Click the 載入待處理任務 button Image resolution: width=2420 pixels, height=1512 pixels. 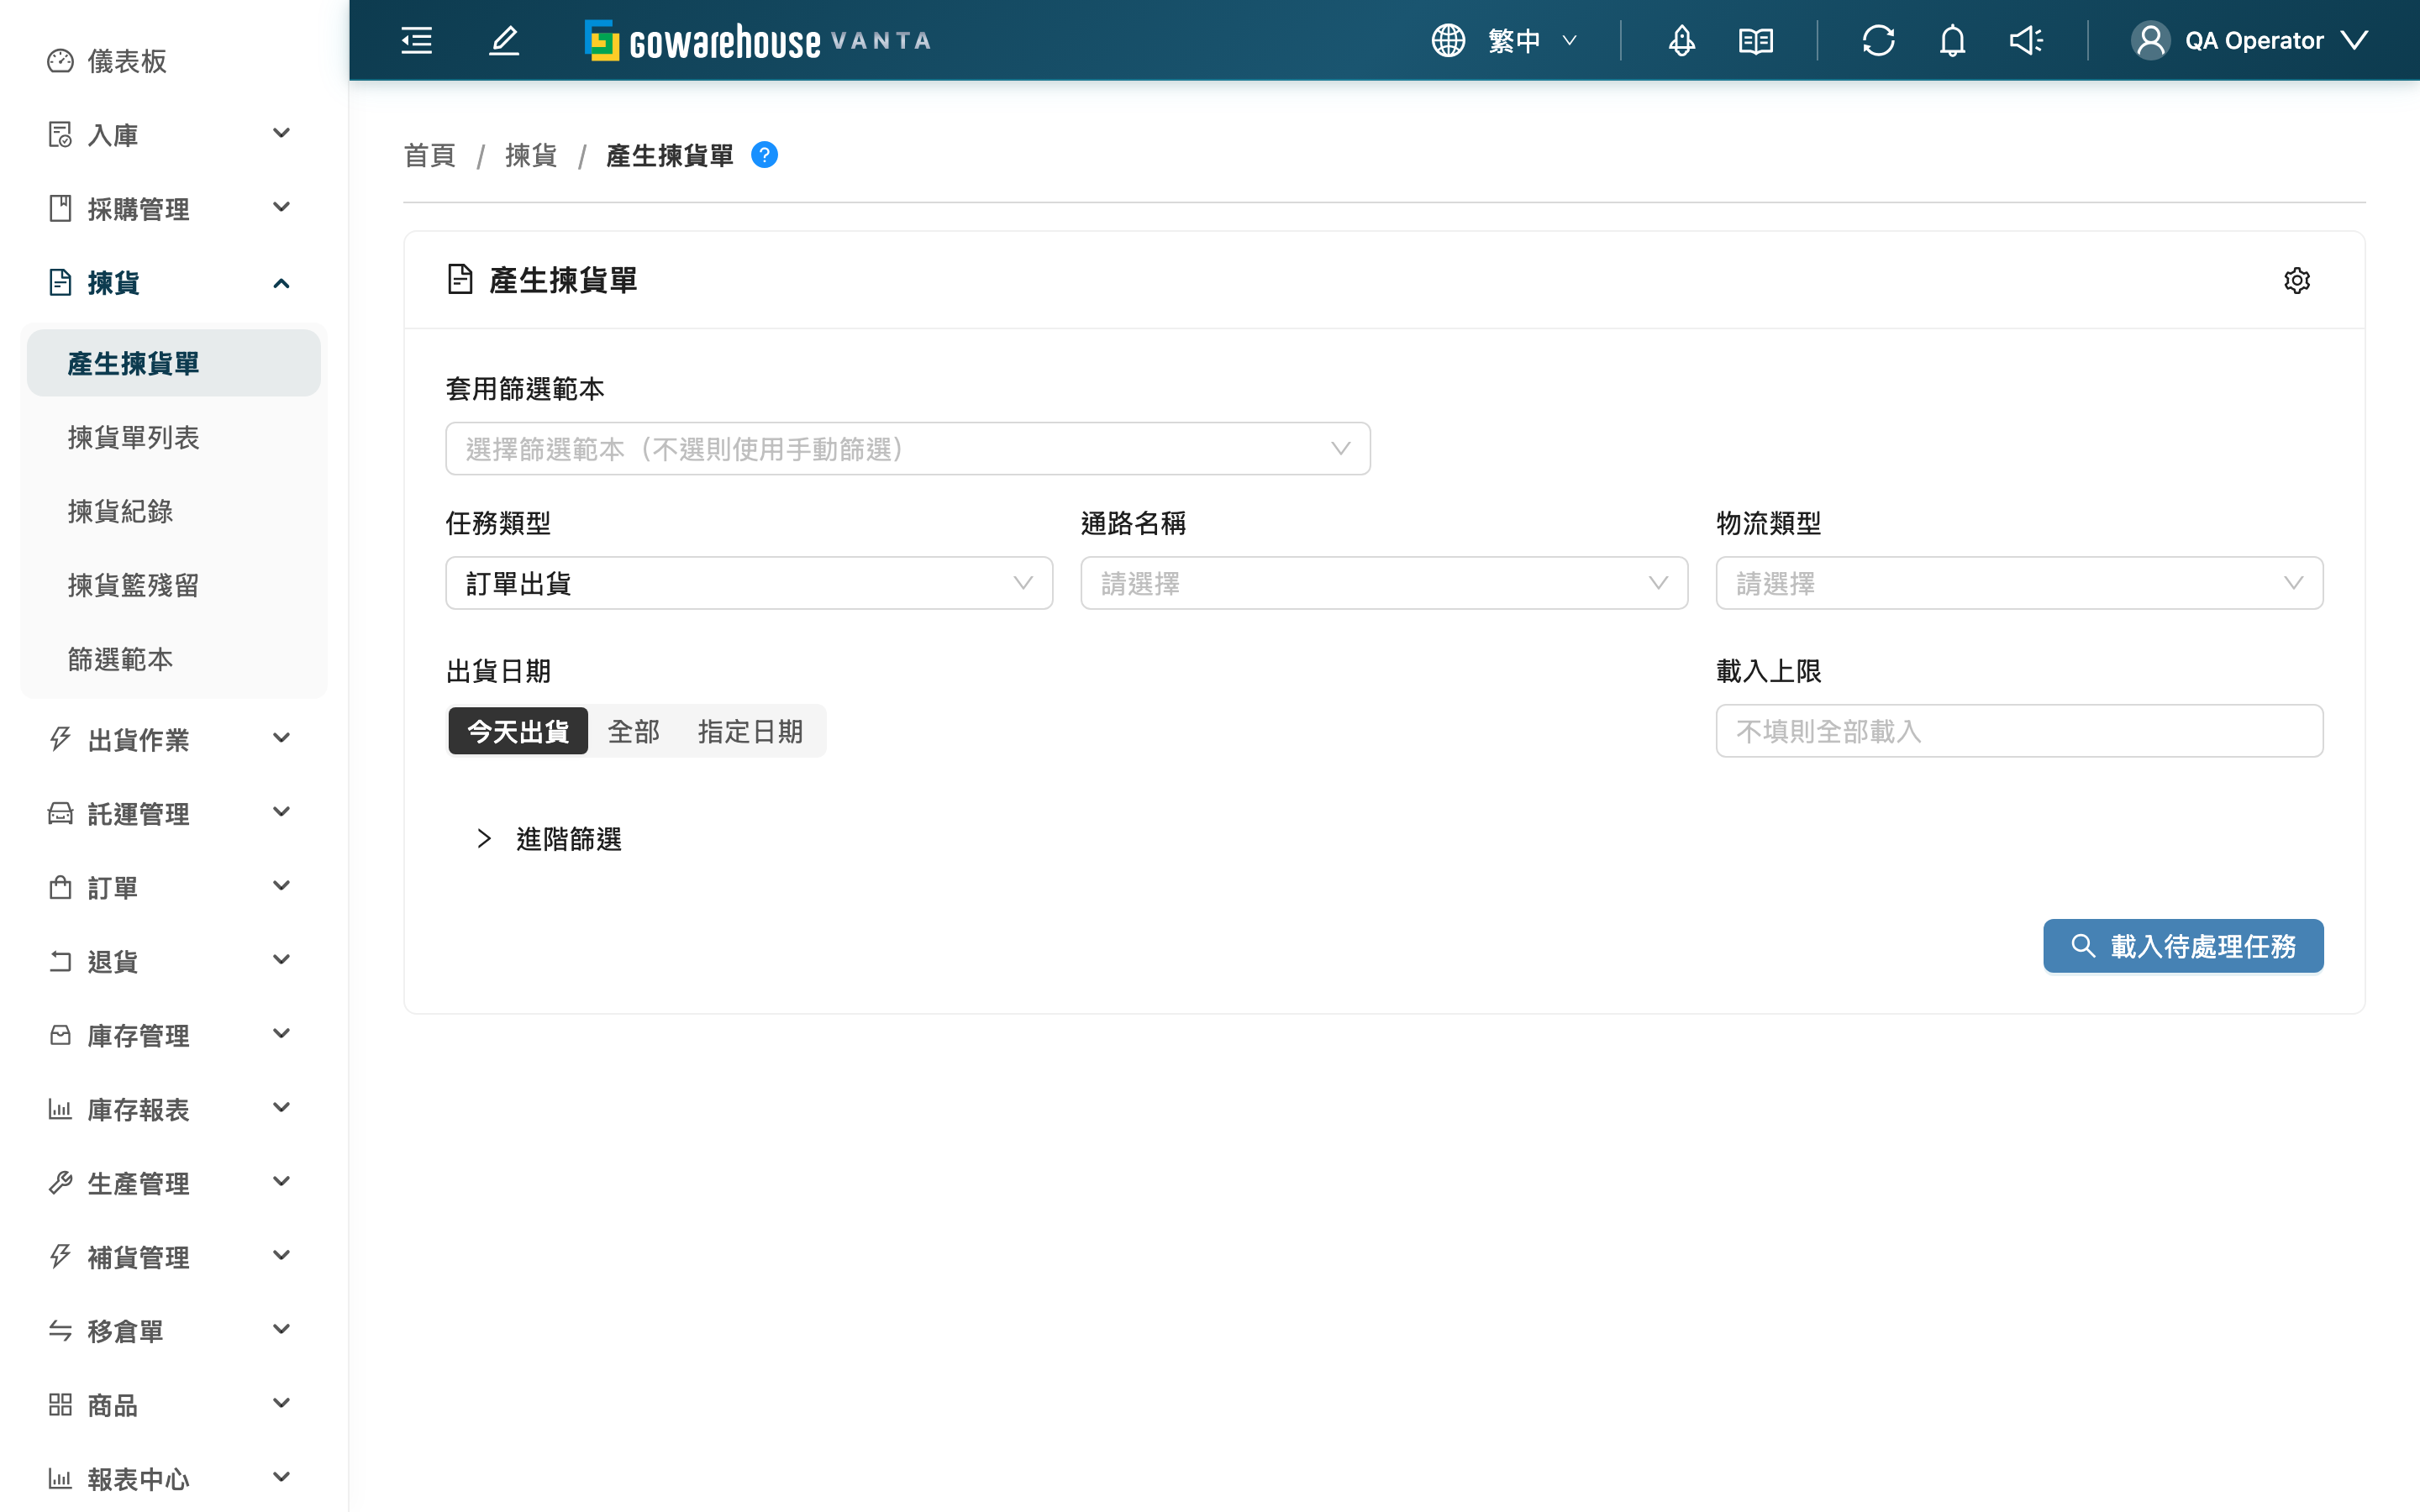(x=2183, y=946)
